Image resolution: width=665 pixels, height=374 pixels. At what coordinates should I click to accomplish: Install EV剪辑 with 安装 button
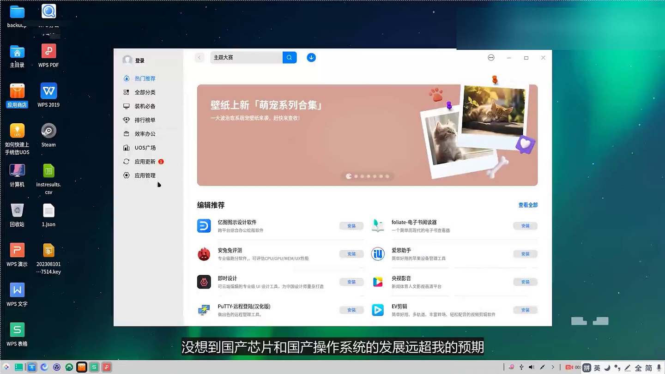pyautogui.click(x=525, y=310)
